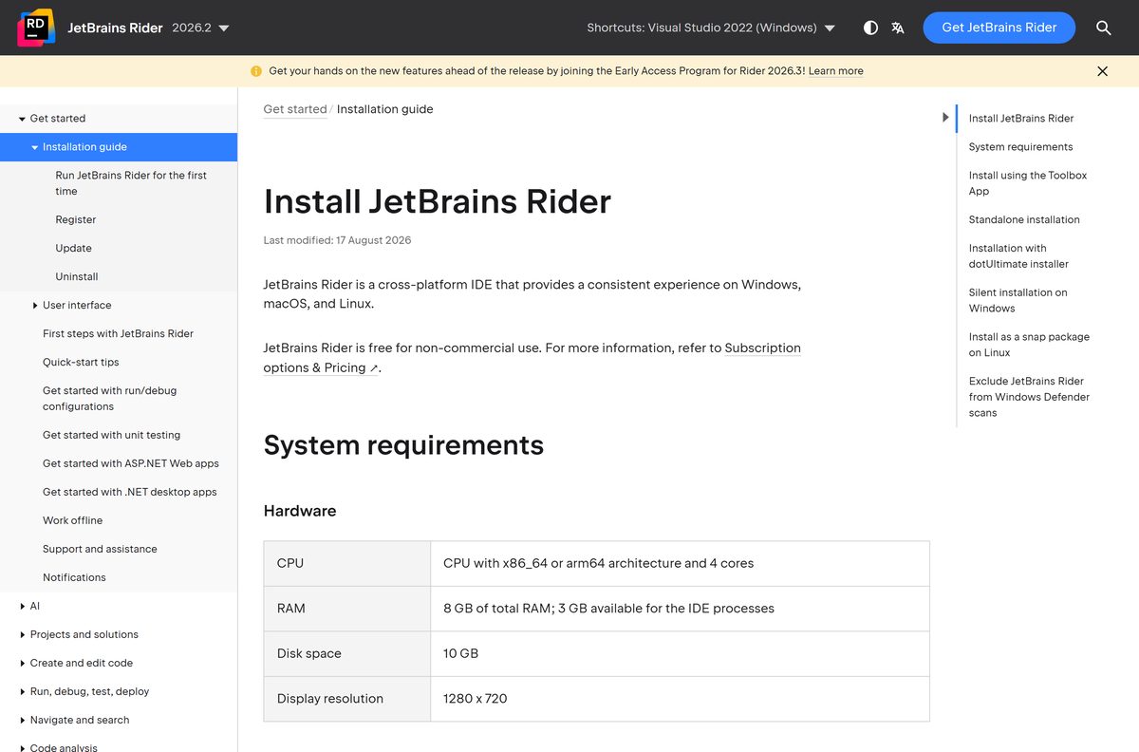The height and width of the screenshot is (752, 1139).
Task: Collapse the Installation guide arrow
Action: click(x=35, y=147)
